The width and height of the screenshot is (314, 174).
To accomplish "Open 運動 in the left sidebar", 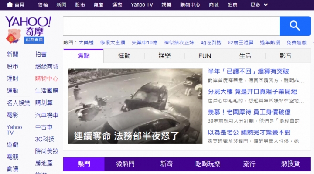I will [12, 91].
